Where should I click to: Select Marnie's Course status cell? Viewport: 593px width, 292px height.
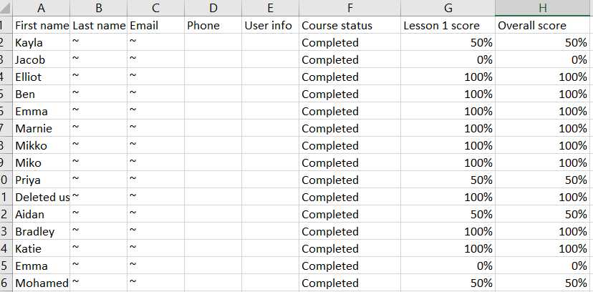click(349, 128)
